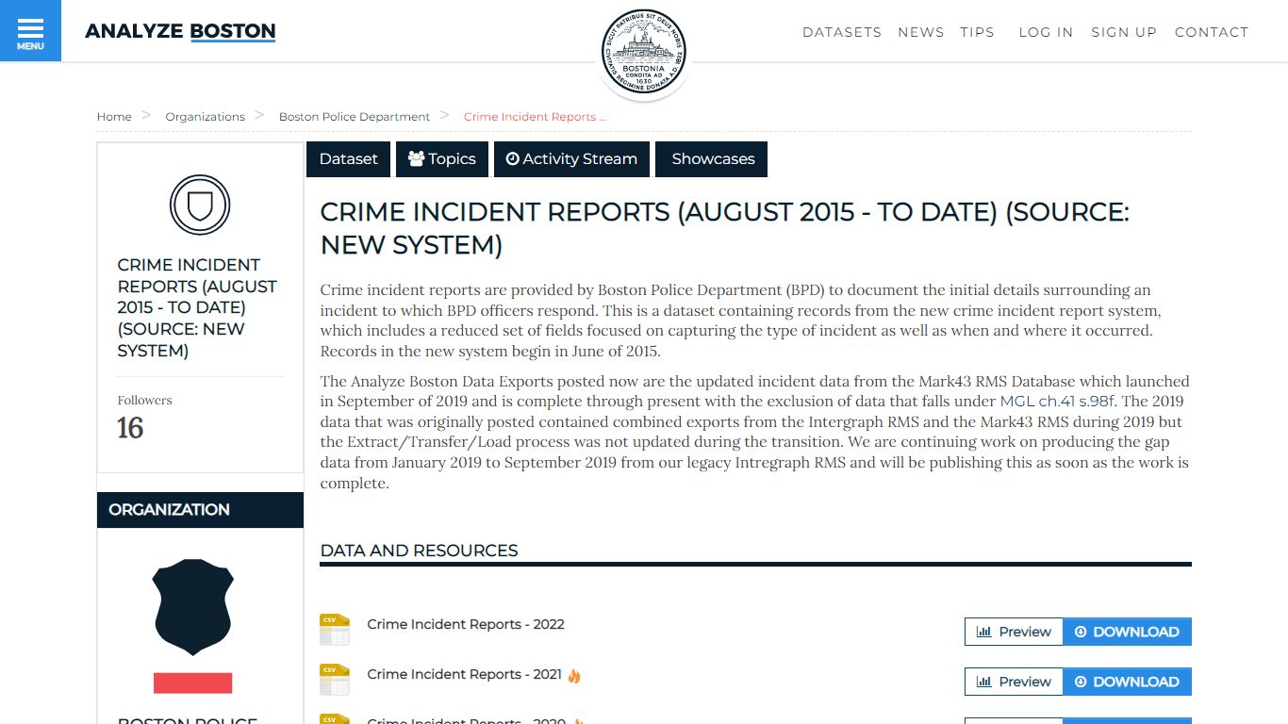Screen dimensions: 1288x724
Task: Open DATASETS in top navigation
Action: tap(842, 32)
